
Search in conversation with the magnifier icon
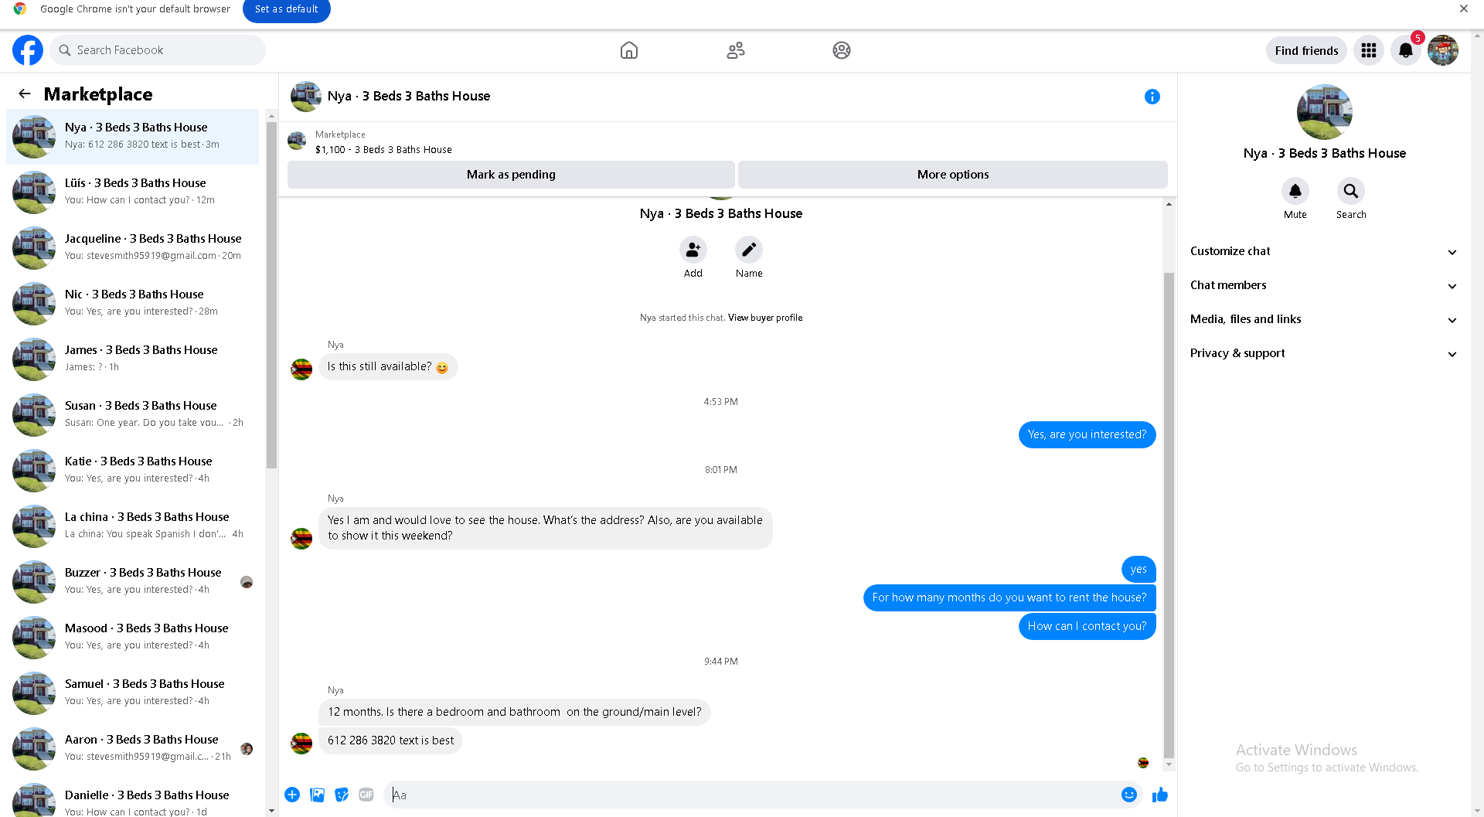pos(1351,191)
